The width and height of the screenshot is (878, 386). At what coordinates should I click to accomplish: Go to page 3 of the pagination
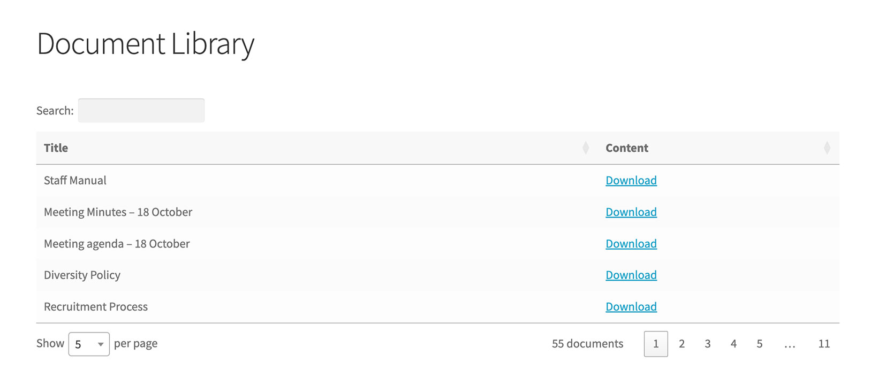[x=708, y=344]
